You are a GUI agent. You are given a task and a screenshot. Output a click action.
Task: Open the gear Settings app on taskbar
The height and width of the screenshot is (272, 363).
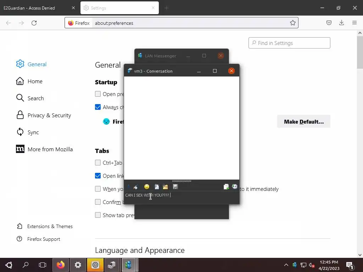78,265
